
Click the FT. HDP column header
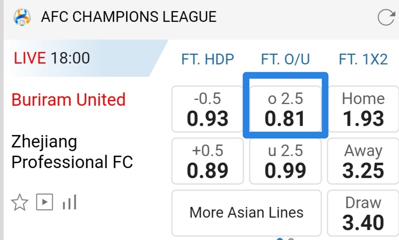coord(207,59)
